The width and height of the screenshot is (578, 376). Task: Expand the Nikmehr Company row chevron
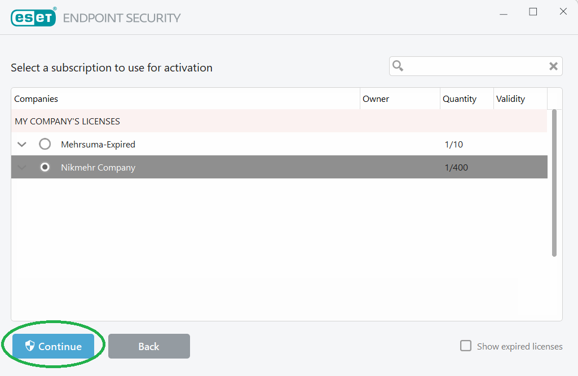22,167
